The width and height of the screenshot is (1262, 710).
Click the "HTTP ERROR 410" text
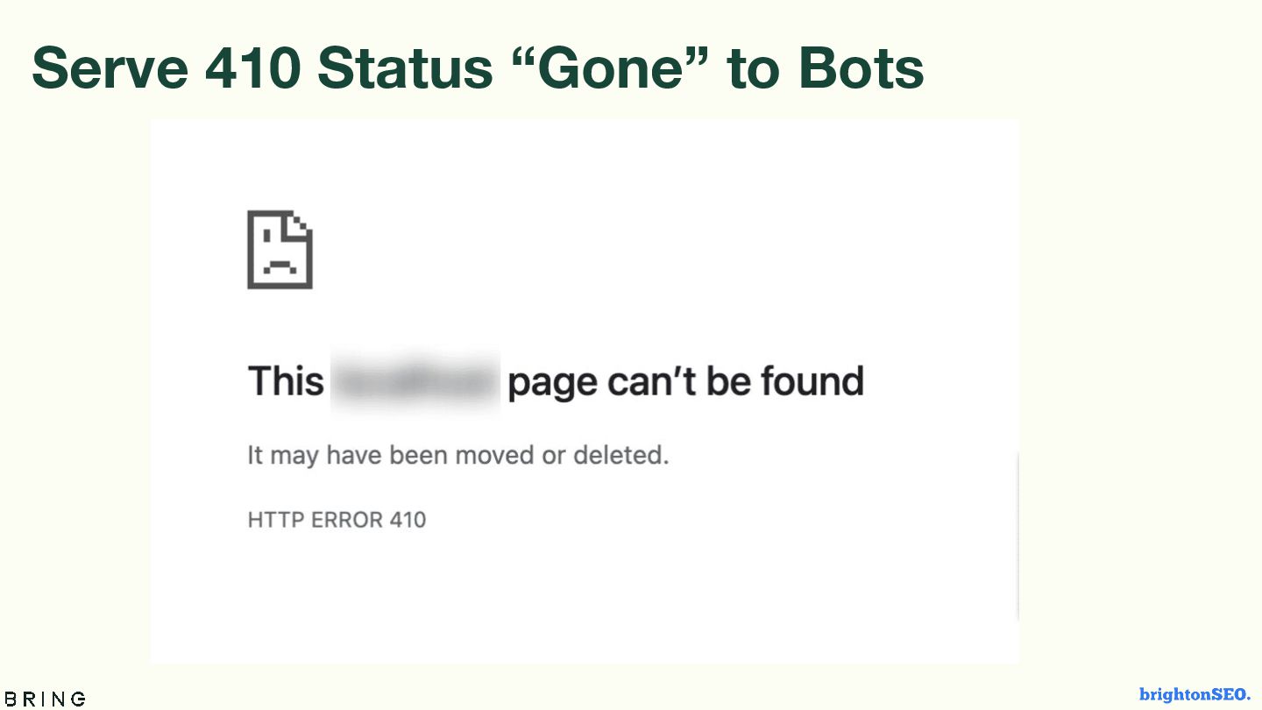[x=337, y=520]
